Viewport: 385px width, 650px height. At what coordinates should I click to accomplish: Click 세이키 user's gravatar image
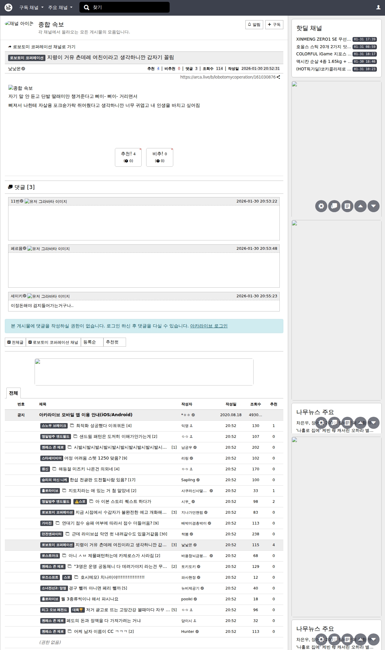(x=48, y=296)
